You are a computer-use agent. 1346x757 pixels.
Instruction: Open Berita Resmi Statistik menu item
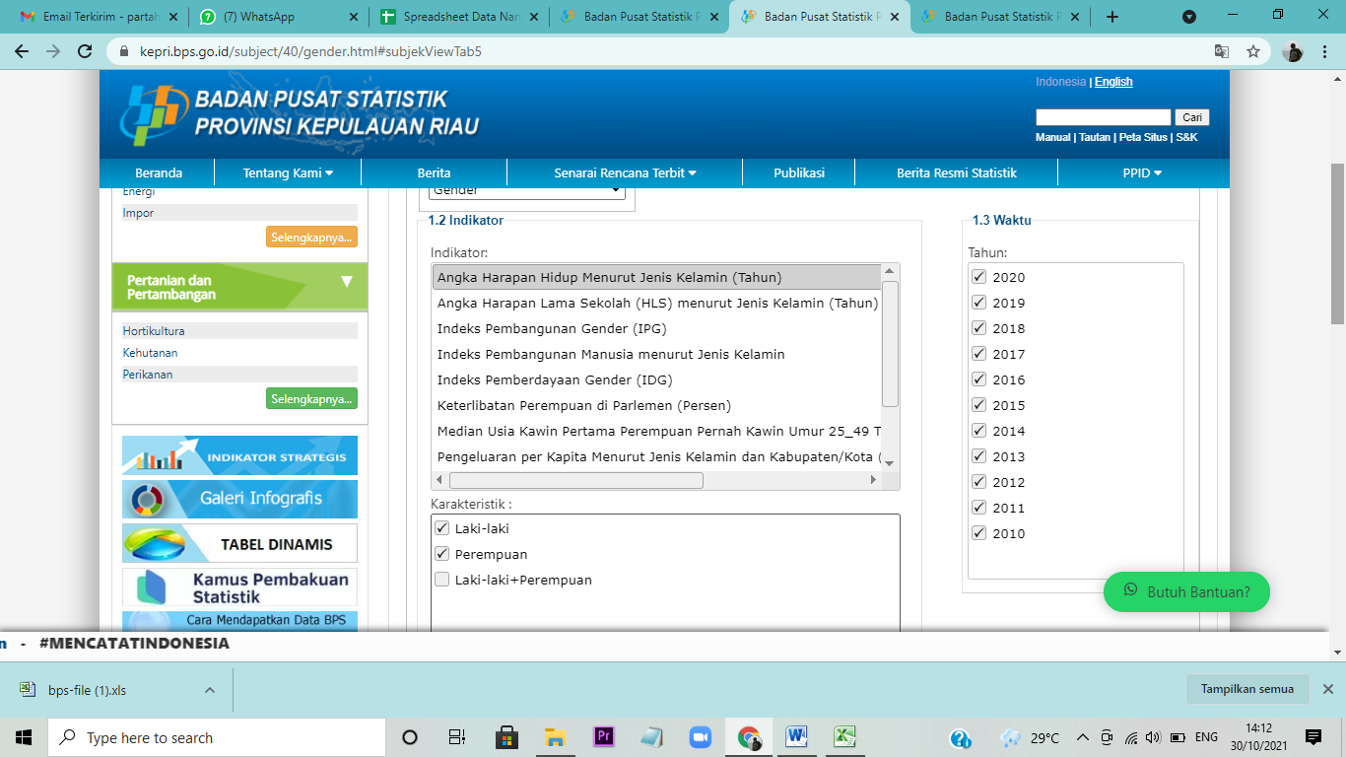pos(956,172)
